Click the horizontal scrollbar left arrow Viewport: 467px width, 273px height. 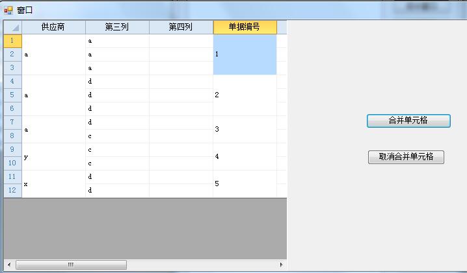9,265
